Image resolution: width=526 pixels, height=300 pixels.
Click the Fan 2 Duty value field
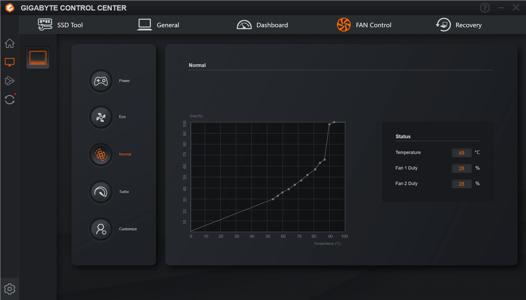[461, 184]
